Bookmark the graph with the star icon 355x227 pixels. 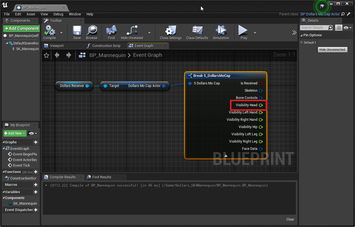coord(47,55)
